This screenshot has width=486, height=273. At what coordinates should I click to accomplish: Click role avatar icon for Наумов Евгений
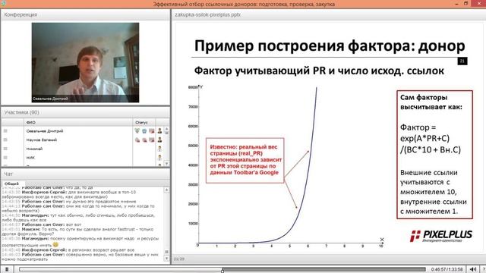coord(159,140)
